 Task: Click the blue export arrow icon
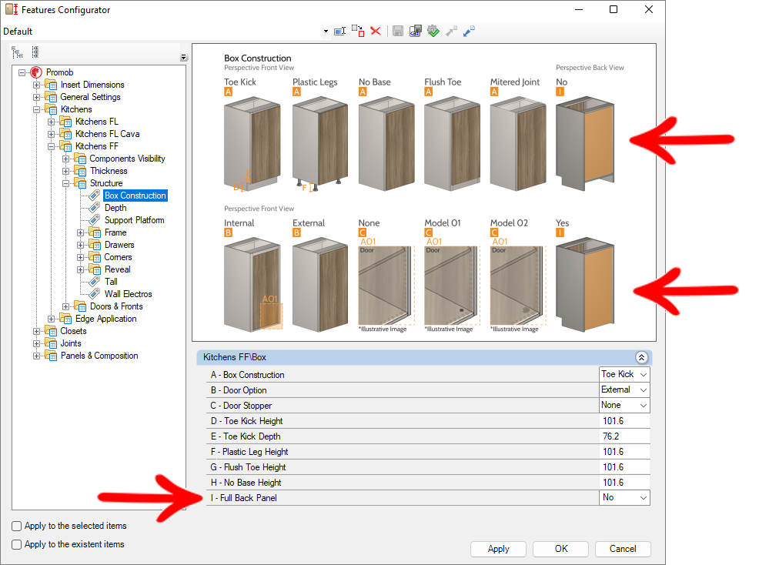[x=469, y=32]
